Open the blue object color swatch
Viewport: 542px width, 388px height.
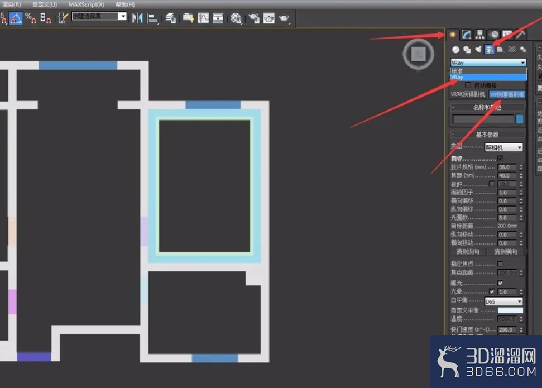click(x=520, y=119)
